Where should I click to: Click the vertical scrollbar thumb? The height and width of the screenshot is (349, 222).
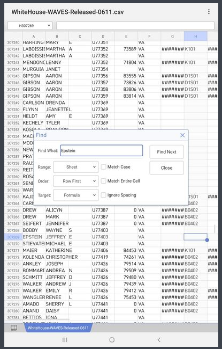(215, 229)
